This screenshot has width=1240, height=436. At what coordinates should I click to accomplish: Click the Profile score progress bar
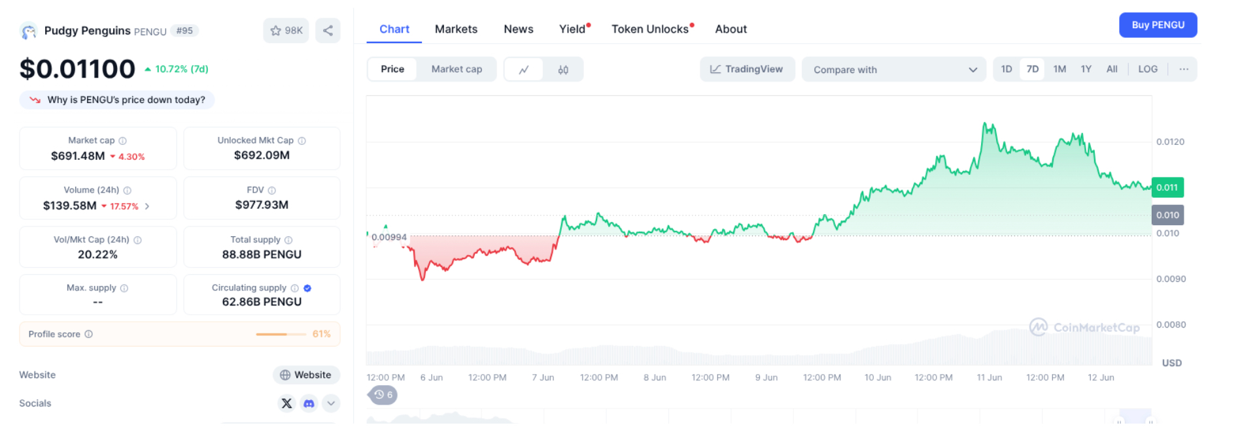281,334
